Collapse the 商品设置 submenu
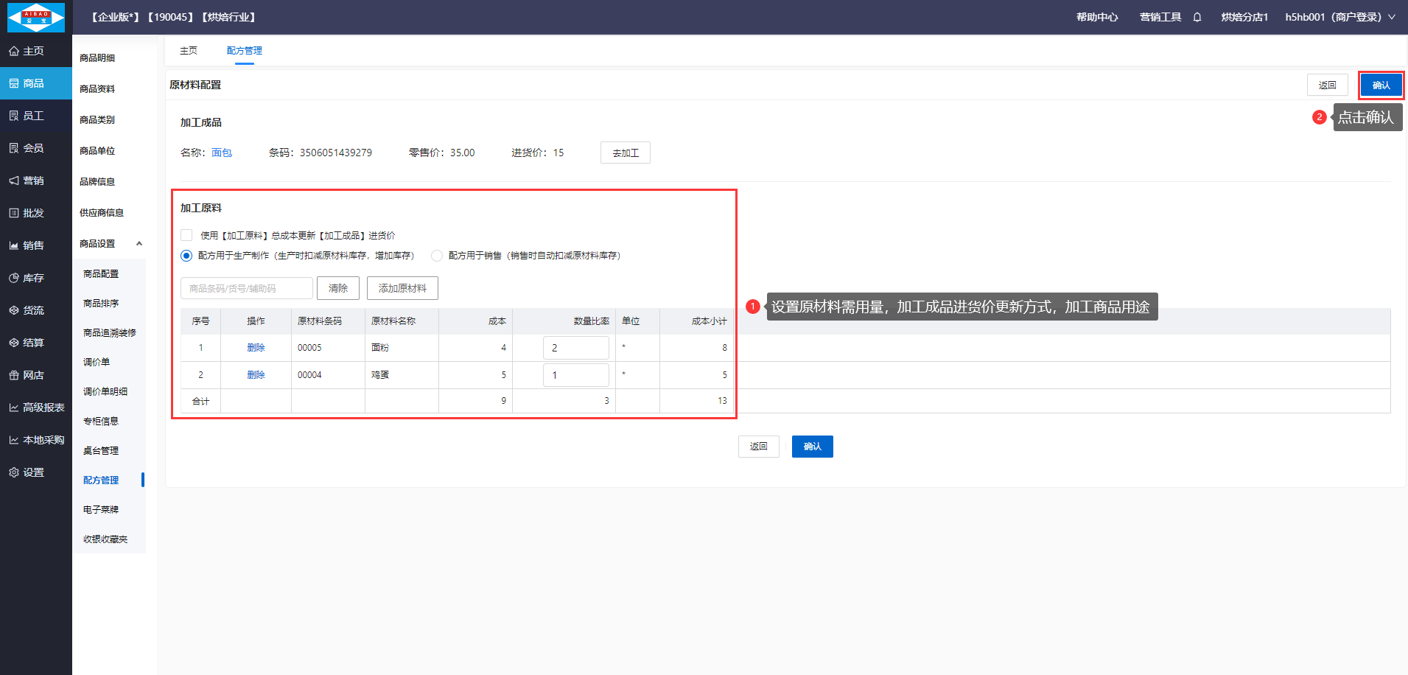The image size is (1408, 675). pos(139,244)
